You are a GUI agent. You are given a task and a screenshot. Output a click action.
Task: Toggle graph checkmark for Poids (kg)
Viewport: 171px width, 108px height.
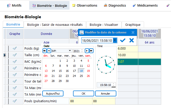coord(15,48)
